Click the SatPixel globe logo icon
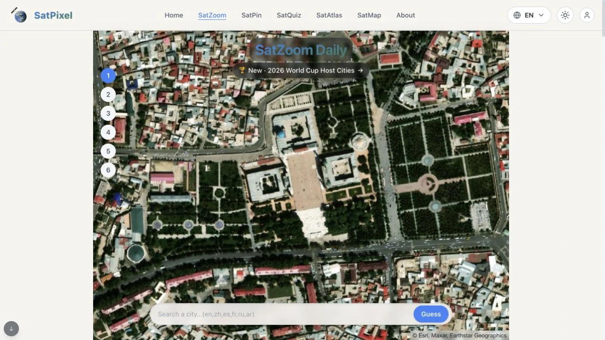Image resolution: width=605 pixels, height=340 pixels. click(19, 15)
